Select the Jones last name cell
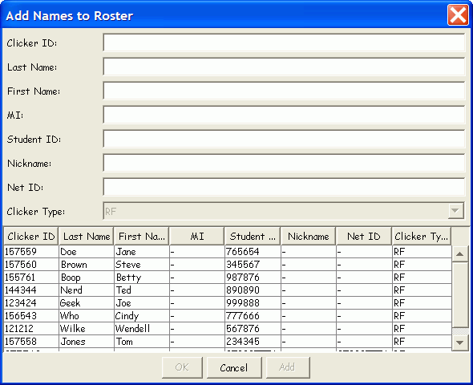 click(x=87, y=342)
